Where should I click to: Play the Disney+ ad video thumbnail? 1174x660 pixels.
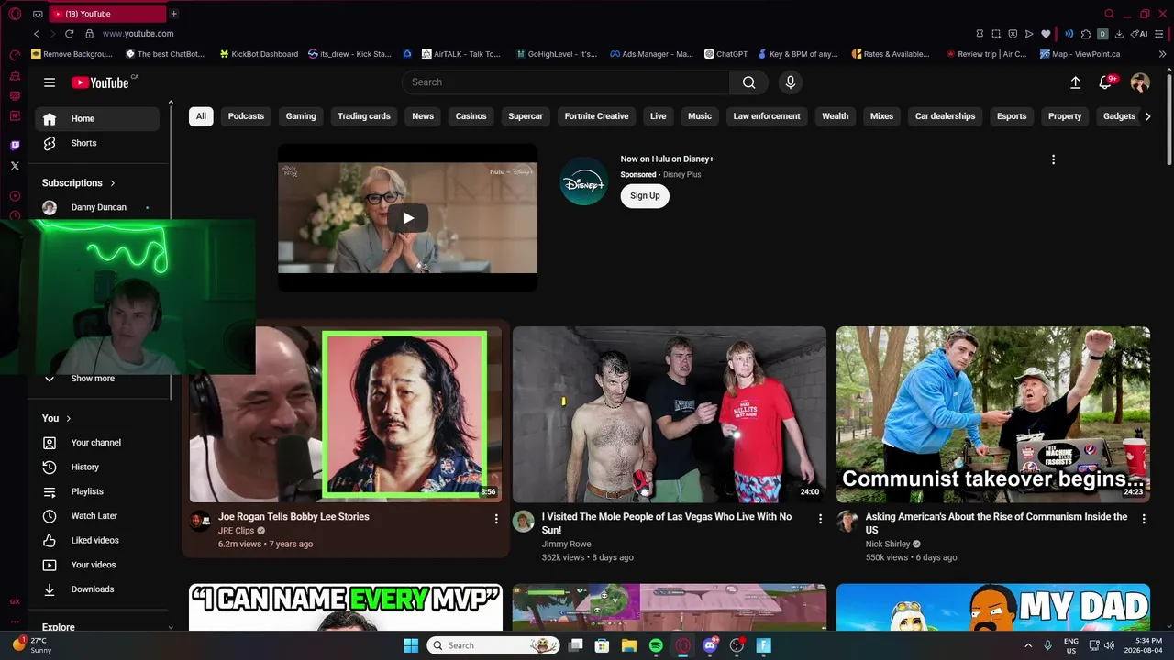408,218
